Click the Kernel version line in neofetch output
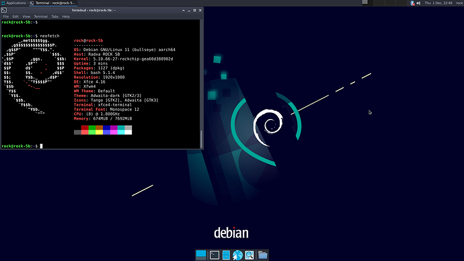 [124, 59]
